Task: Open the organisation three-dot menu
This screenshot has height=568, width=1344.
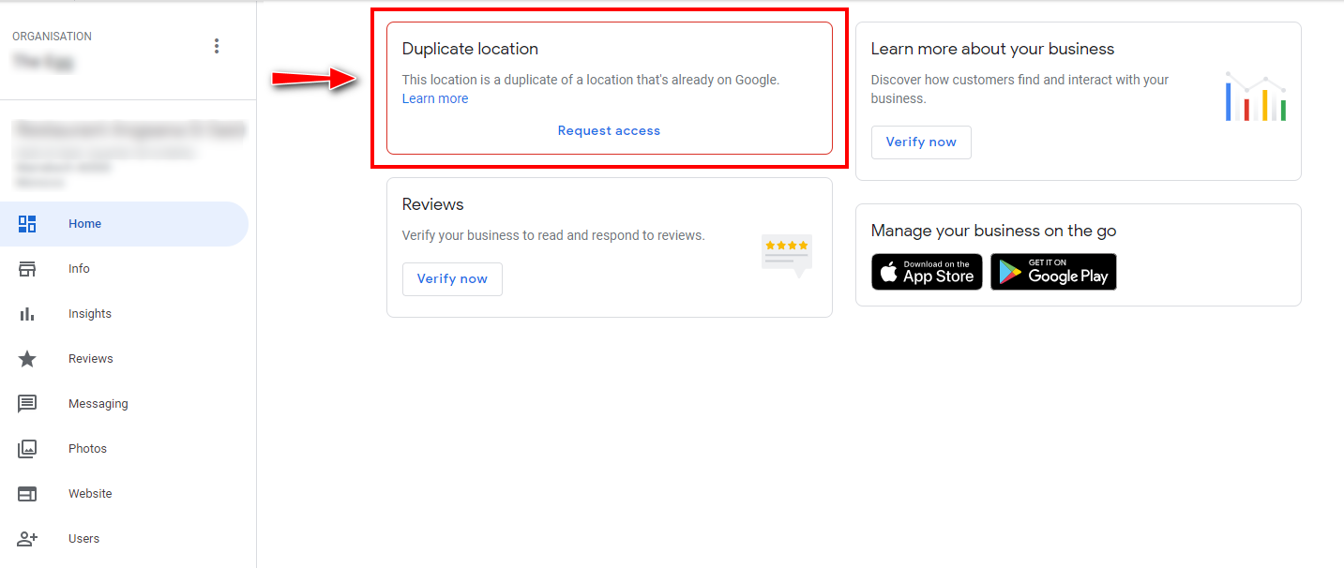Action: coord(217,46)
